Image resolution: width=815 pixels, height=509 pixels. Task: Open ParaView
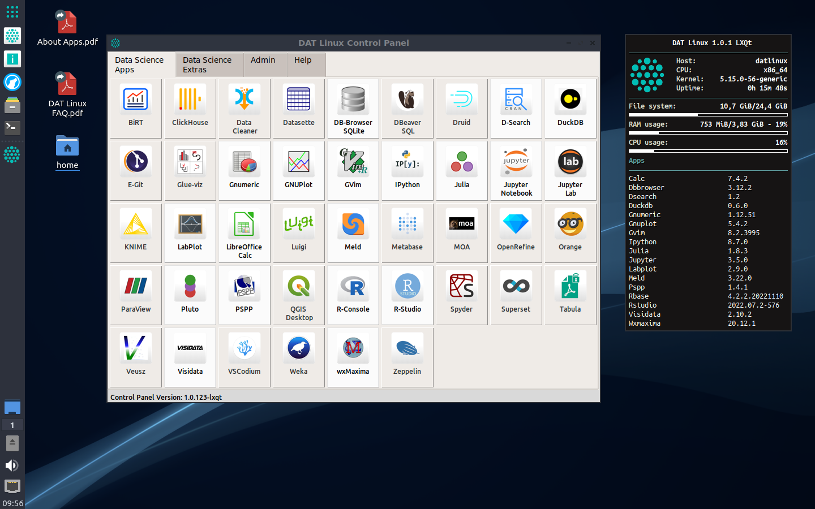click(x=136, y=295)
